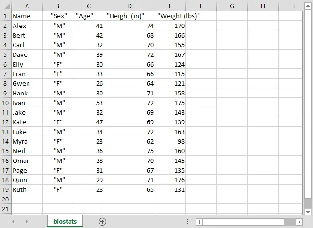Click vertical scrollbar down arrow
Image resolution: width=313 pixels, height=228 pixels.
pos(308,212)
